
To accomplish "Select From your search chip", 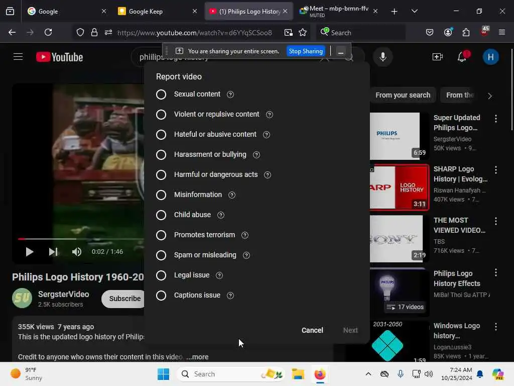I will click(403, 95).
